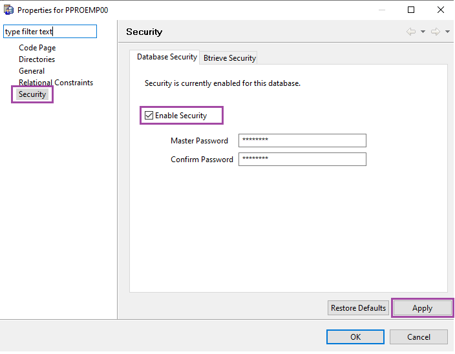Select Security in the left tree
Screen dimensions: 455x354
point(32,94)
